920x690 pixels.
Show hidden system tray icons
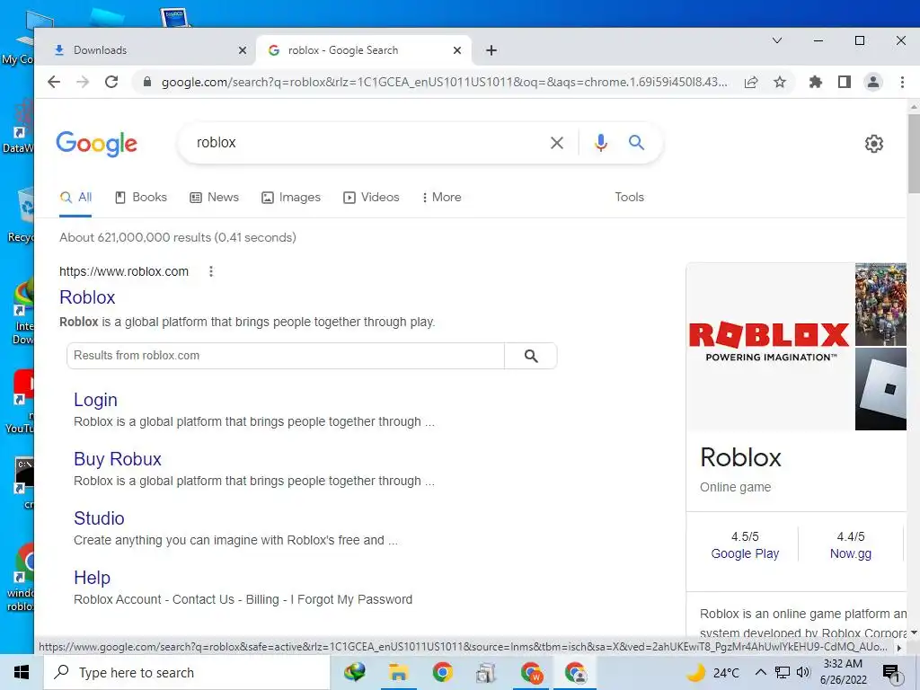click(760, 672)
